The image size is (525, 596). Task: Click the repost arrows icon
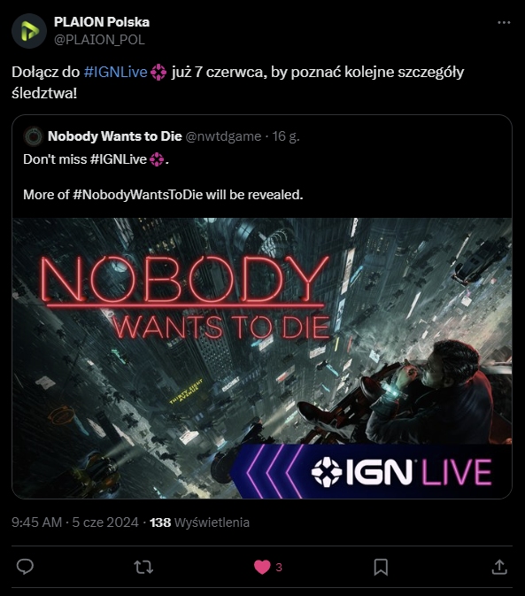tap(143, 567)
